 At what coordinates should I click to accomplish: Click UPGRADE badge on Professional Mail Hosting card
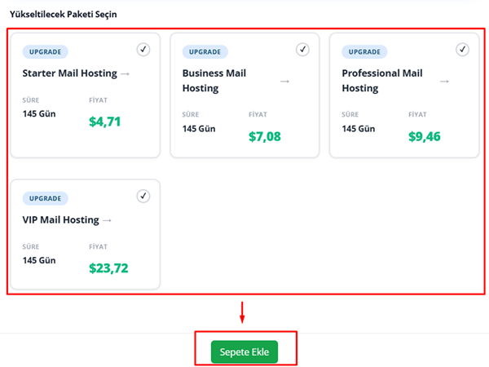pos(364,51)
